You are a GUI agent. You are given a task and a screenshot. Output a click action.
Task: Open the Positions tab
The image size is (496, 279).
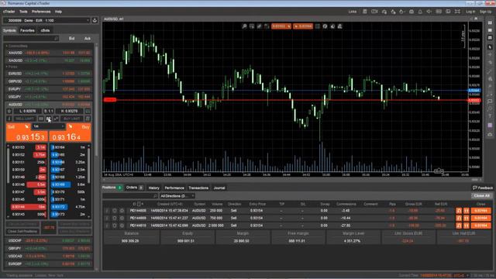112,188
